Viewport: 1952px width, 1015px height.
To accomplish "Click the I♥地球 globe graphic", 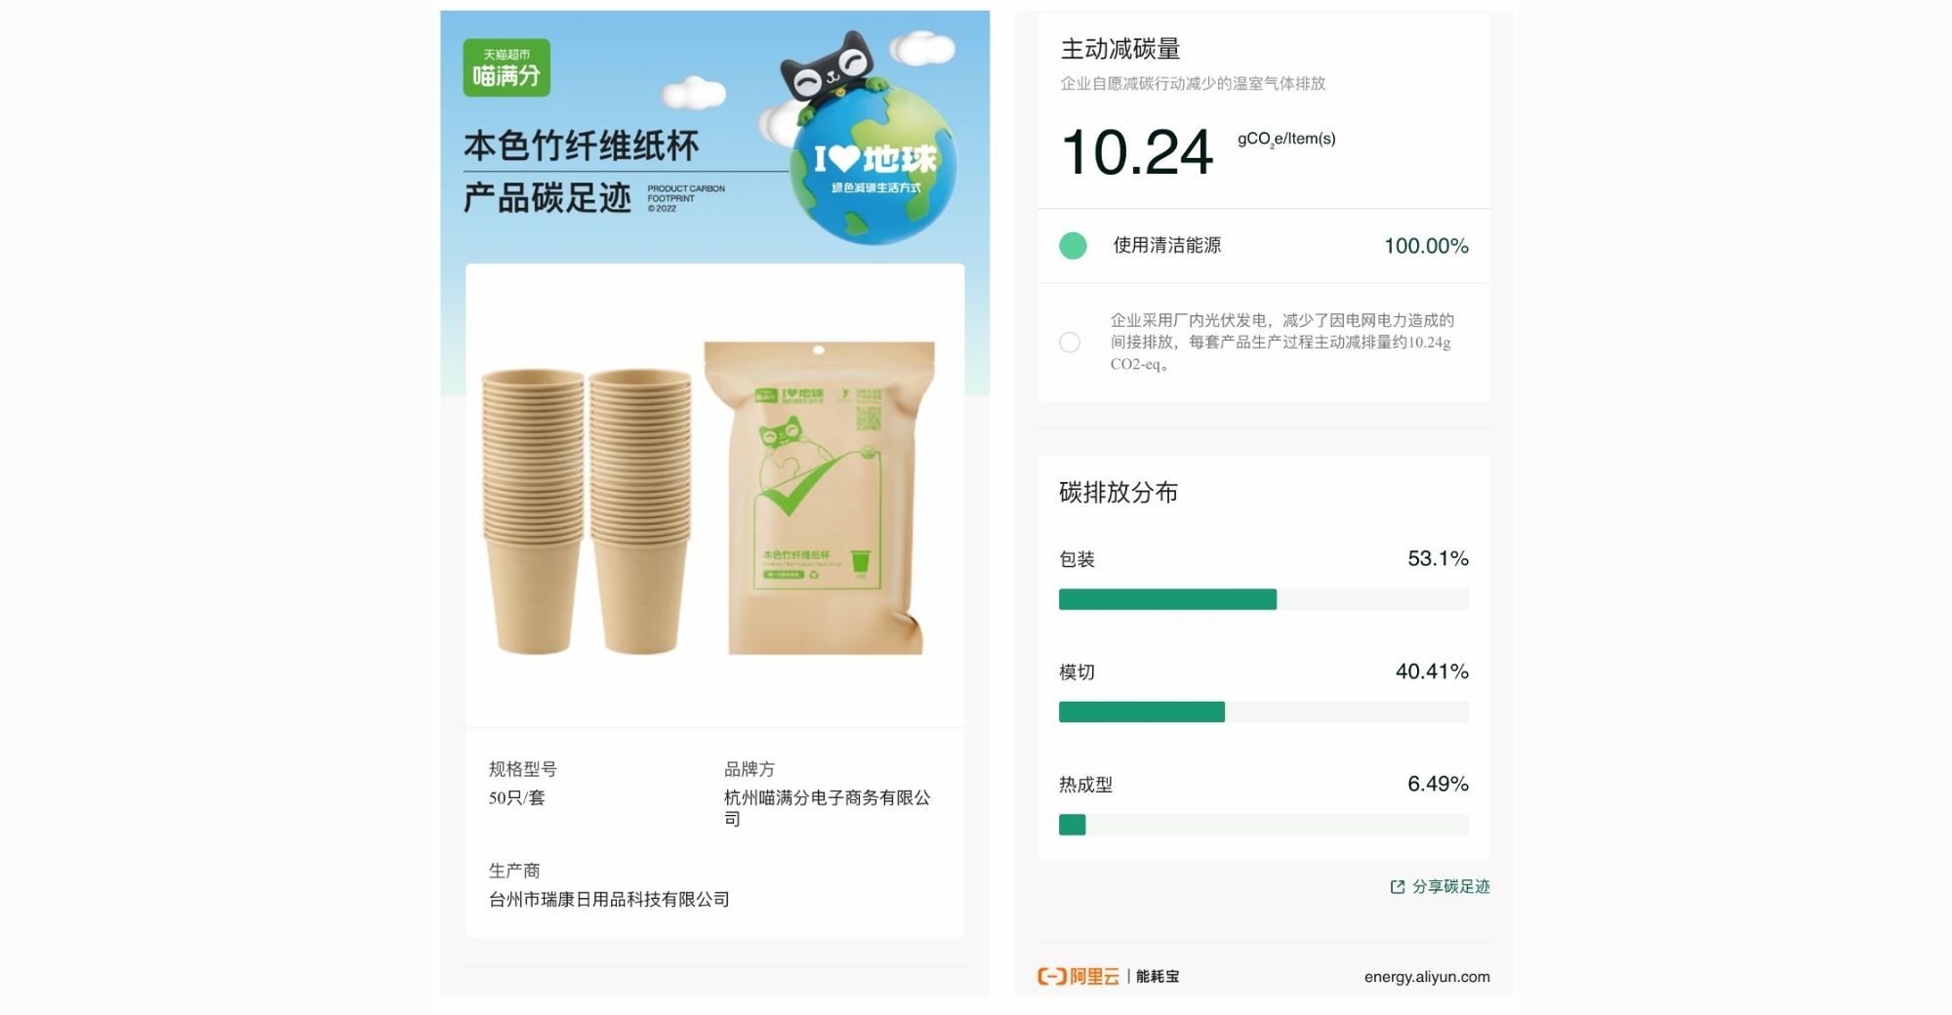I will (x=874, y=166).
